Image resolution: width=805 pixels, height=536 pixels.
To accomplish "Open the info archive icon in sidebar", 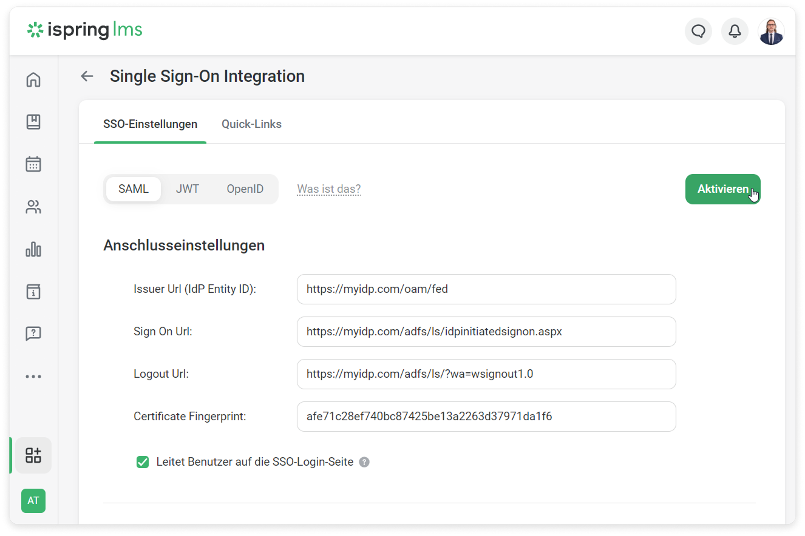I will 33,291.
